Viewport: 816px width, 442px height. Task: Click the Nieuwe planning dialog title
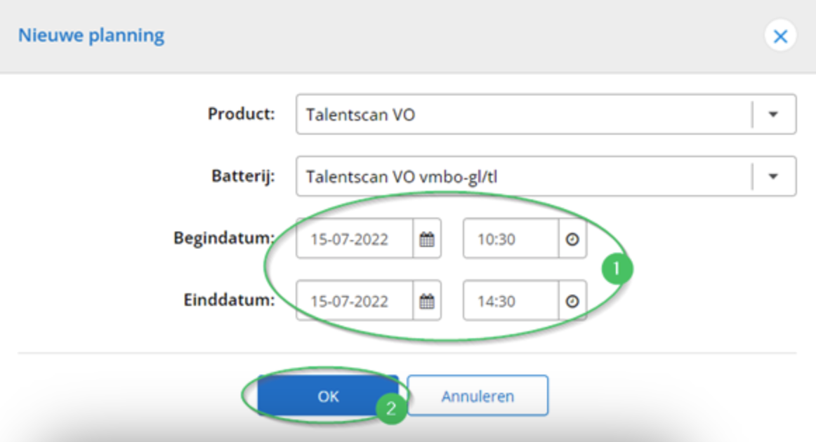pyautogui.click(x=91, y=36)
